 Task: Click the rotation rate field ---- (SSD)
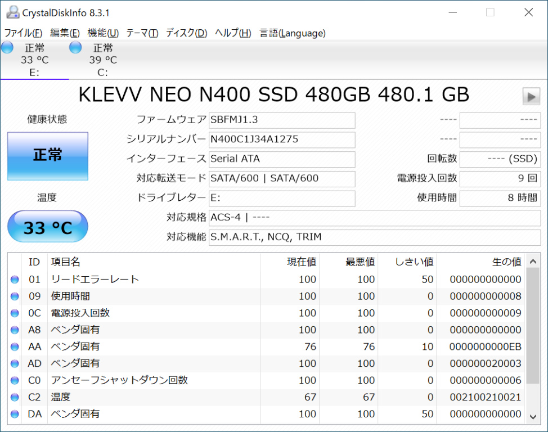click(500, 159)
